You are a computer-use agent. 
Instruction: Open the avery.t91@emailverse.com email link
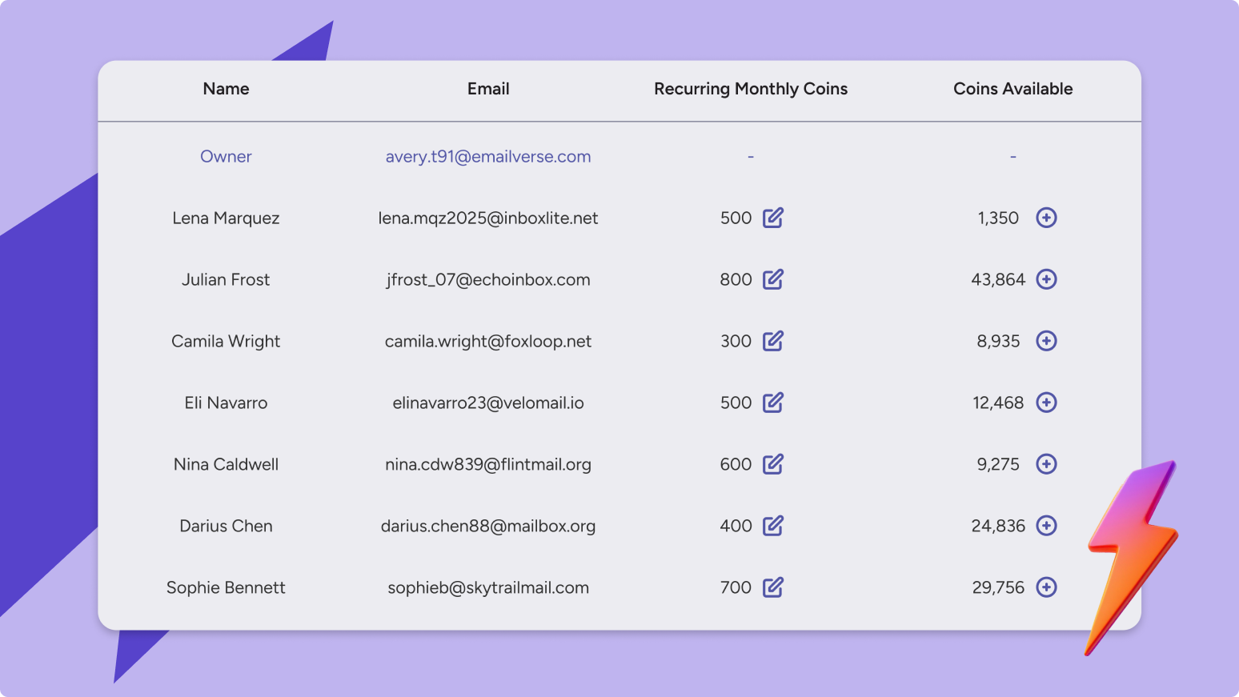(488, 157)
